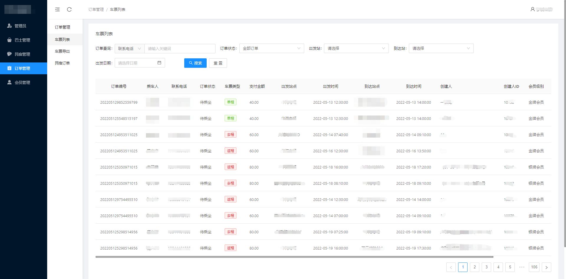
Task: Open the 出发站 station dropdown
Action: click(356, 48)
